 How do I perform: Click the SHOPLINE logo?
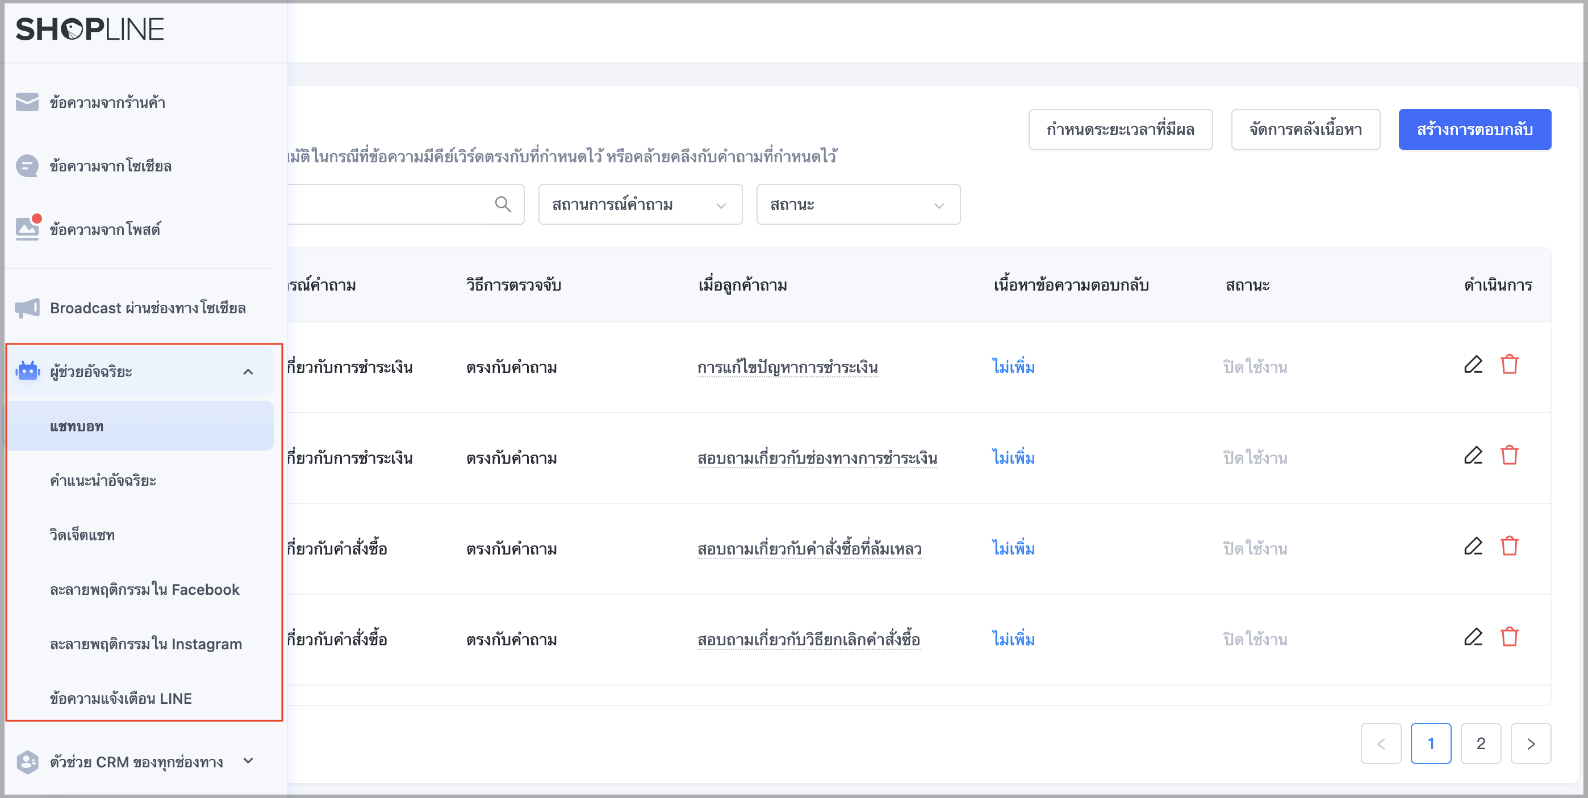tap(90, 29)
